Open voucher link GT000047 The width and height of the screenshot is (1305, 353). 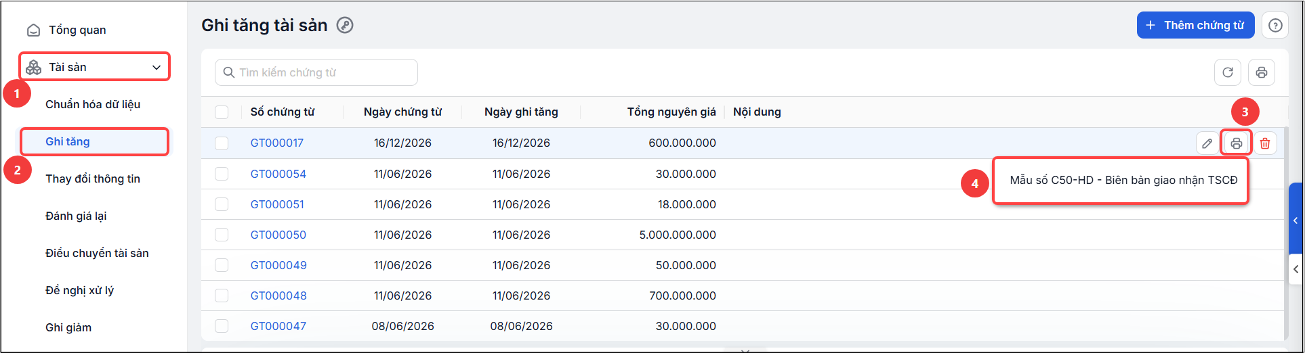coord(278,326)
